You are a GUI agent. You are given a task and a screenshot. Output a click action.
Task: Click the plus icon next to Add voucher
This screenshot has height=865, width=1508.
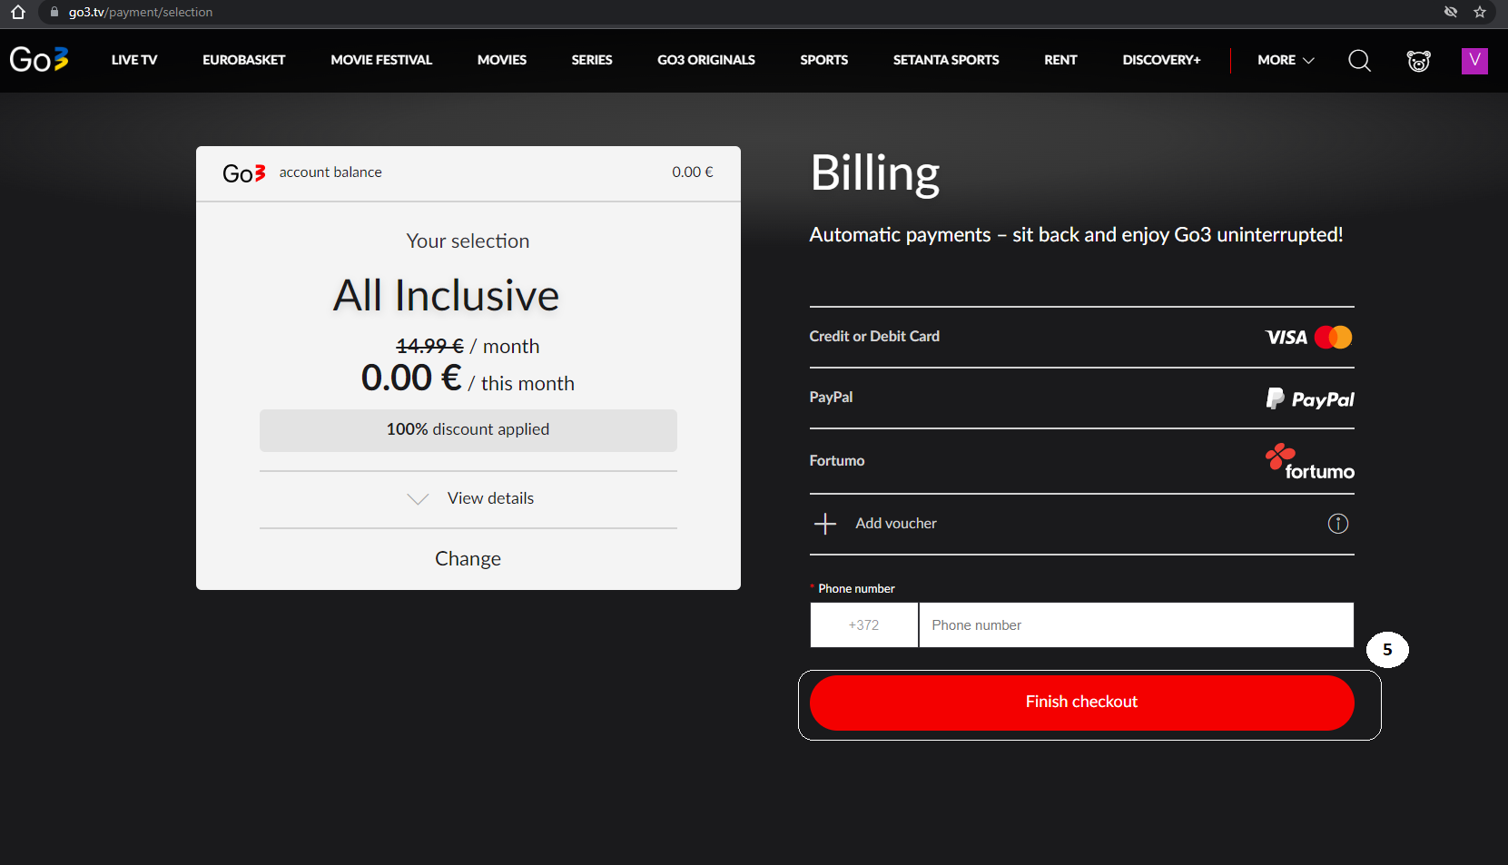pos(825,524)
